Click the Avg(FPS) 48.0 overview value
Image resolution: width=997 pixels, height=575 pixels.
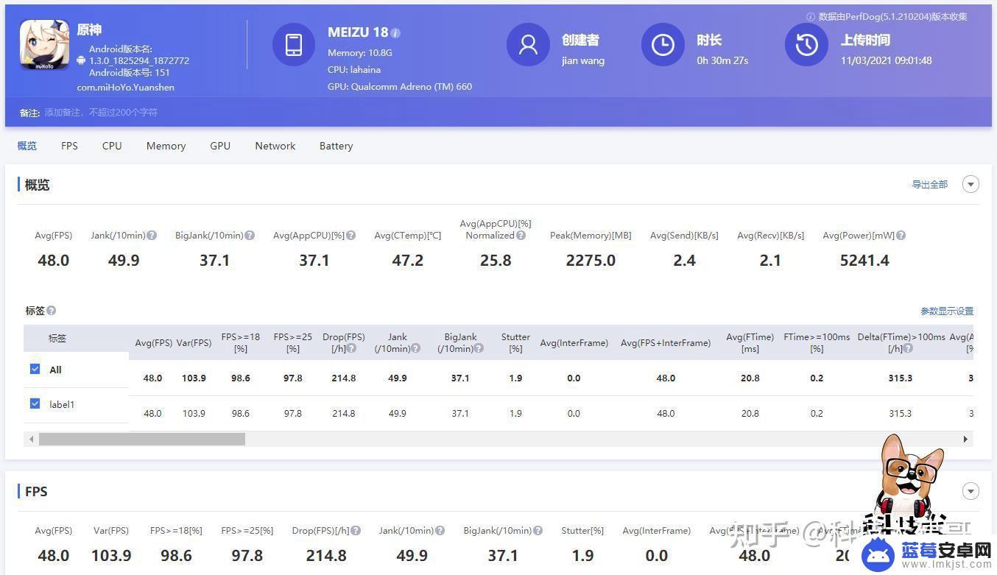click(x=53, y=261)
